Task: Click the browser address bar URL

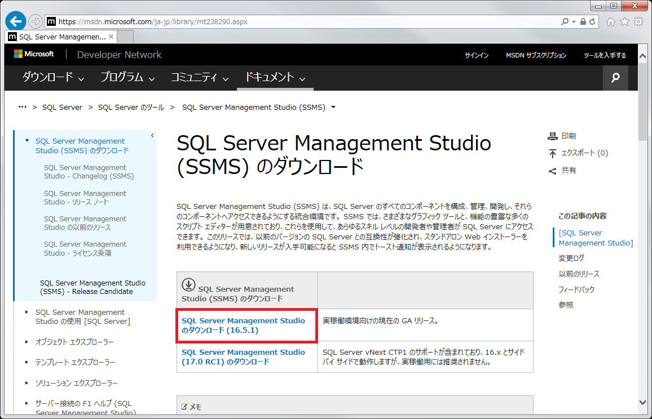Action: click(153, 22)
